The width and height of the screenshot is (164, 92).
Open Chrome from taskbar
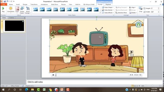click(50, 90)
